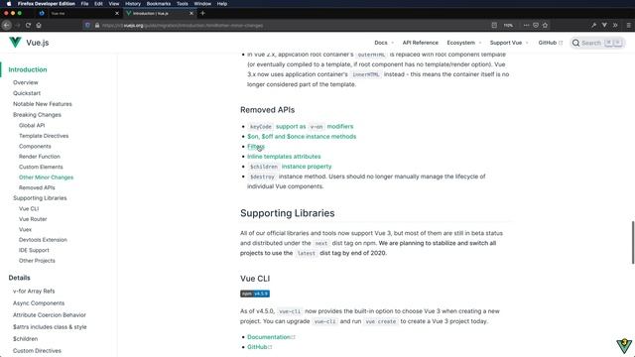Click the Pocket save icon
The width and height of the screenshot is (635, 357).
[x=536, y=25]
